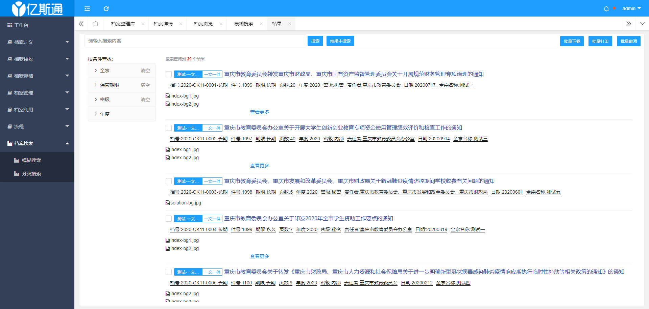Open 模糊搜索 in the sidebar submenu
This screenshot has width=649, height=309.
pos(37,160)
